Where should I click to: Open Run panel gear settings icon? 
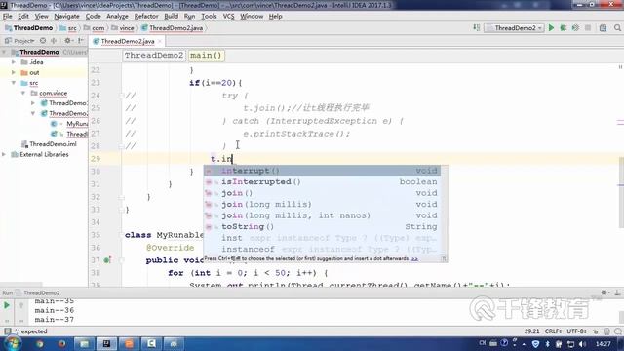click(x=604, y=292)
